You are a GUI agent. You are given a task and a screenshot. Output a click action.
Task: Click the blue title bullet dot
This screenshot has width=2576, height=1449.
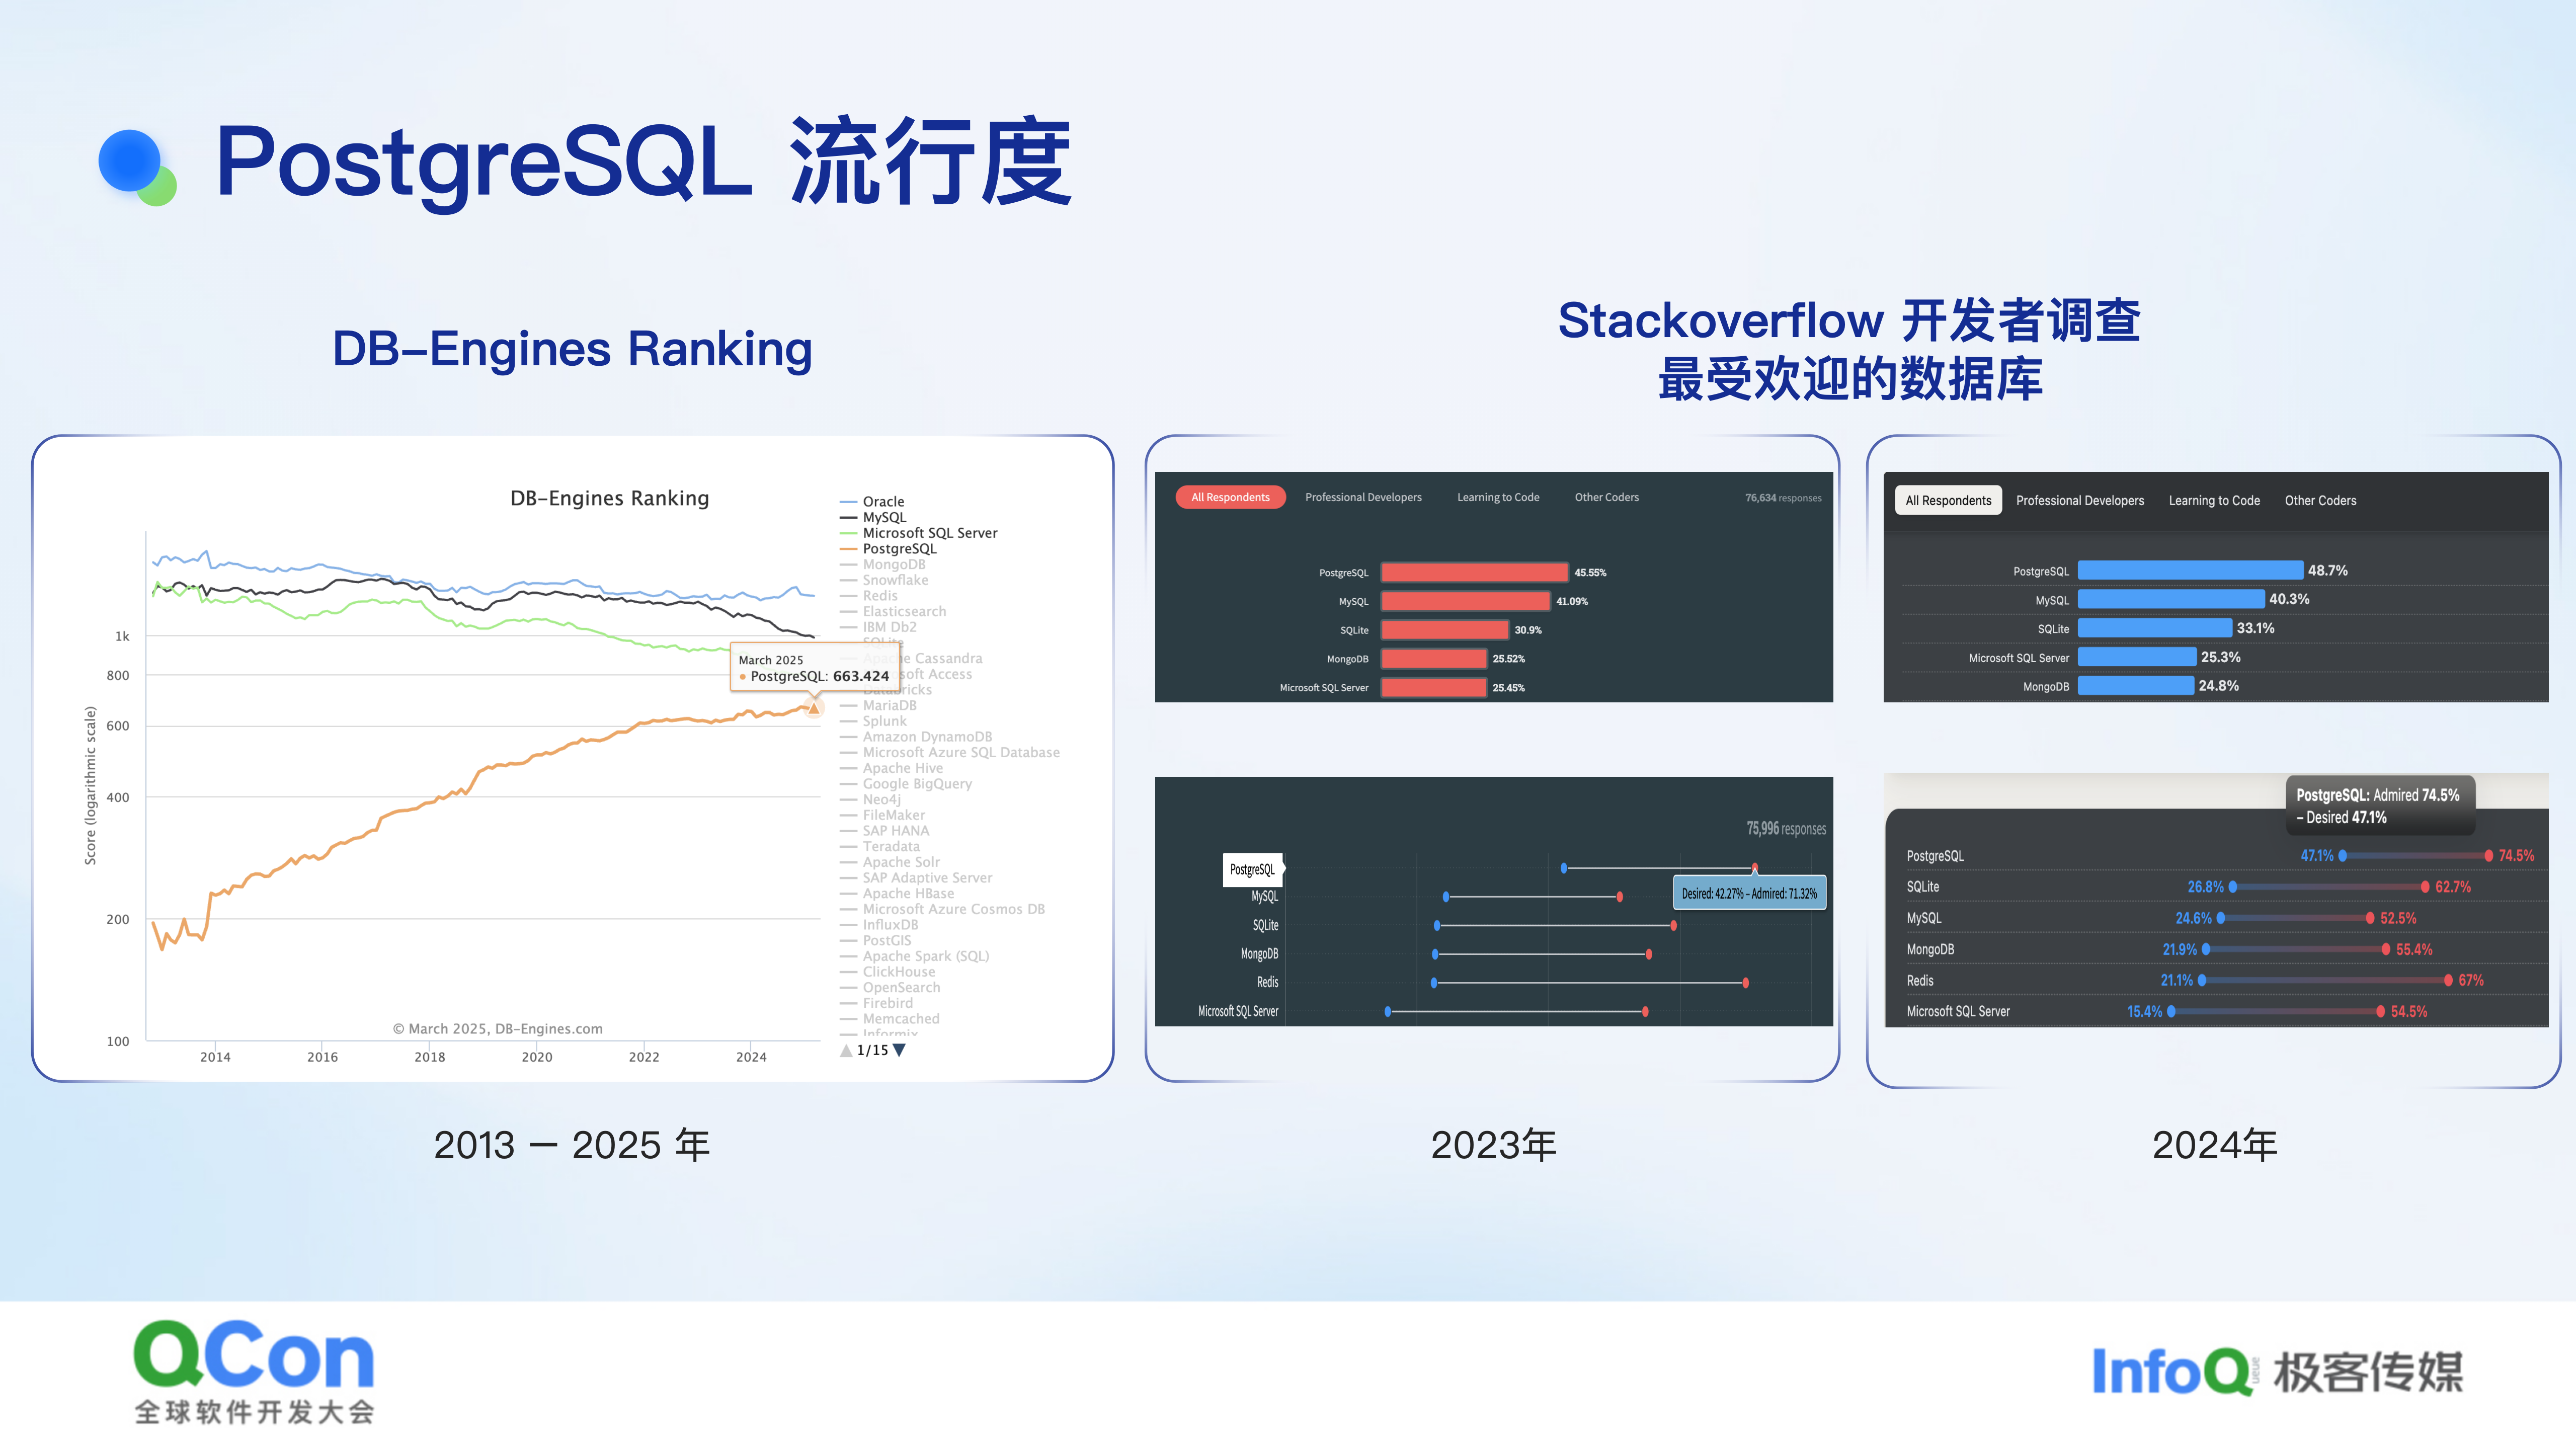pyautogui.click(x=130, y=160)
